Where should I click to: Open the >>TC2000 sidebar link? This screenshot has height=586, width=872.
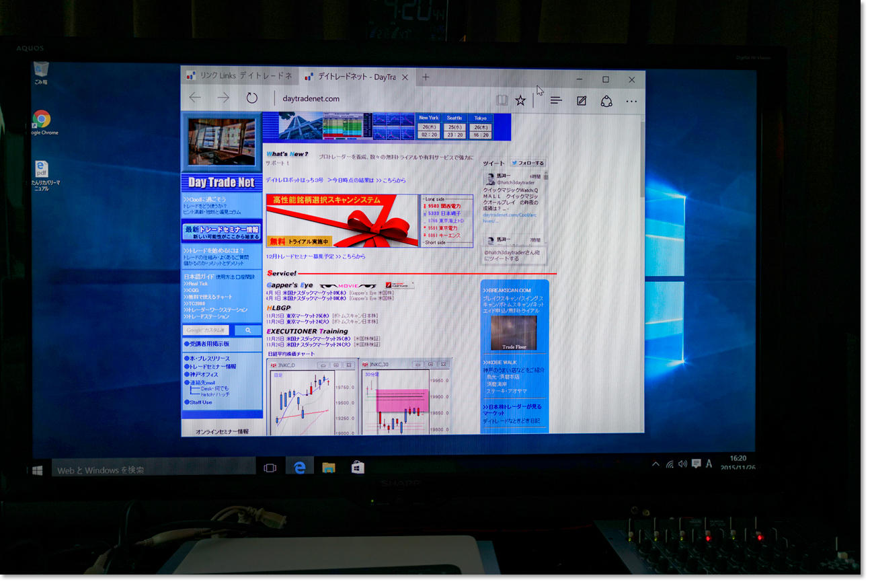click(194, 303)
